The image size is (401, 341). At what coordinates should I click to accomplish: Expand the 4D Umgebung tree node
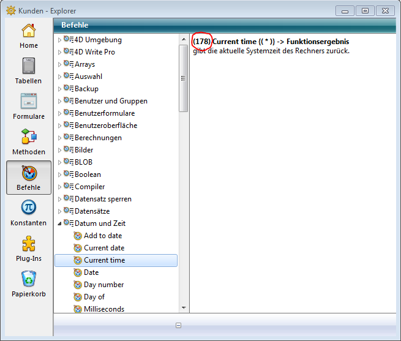60,40
